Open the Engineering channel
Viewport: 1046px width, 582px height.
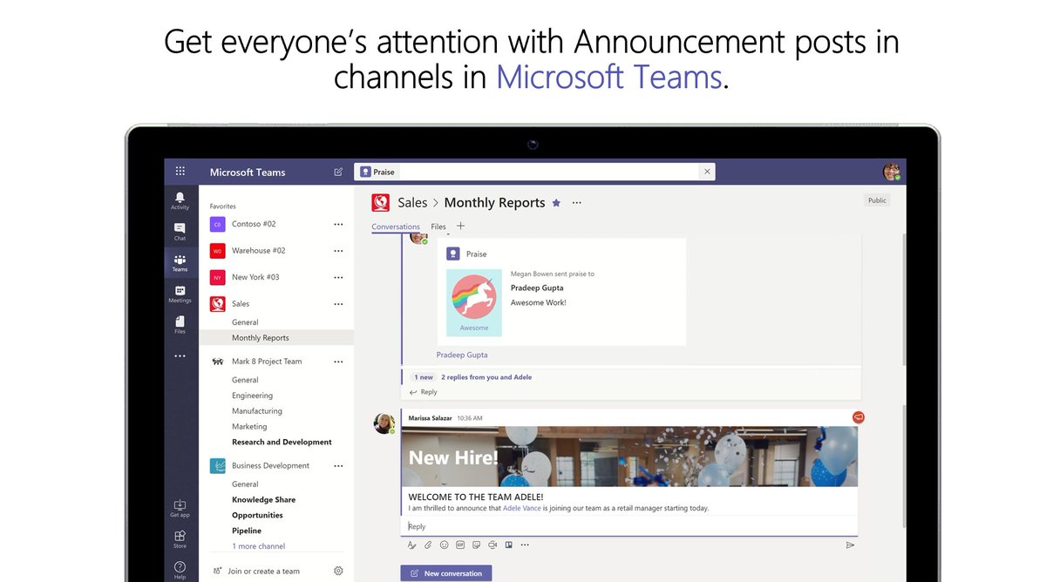click(252, 396)
